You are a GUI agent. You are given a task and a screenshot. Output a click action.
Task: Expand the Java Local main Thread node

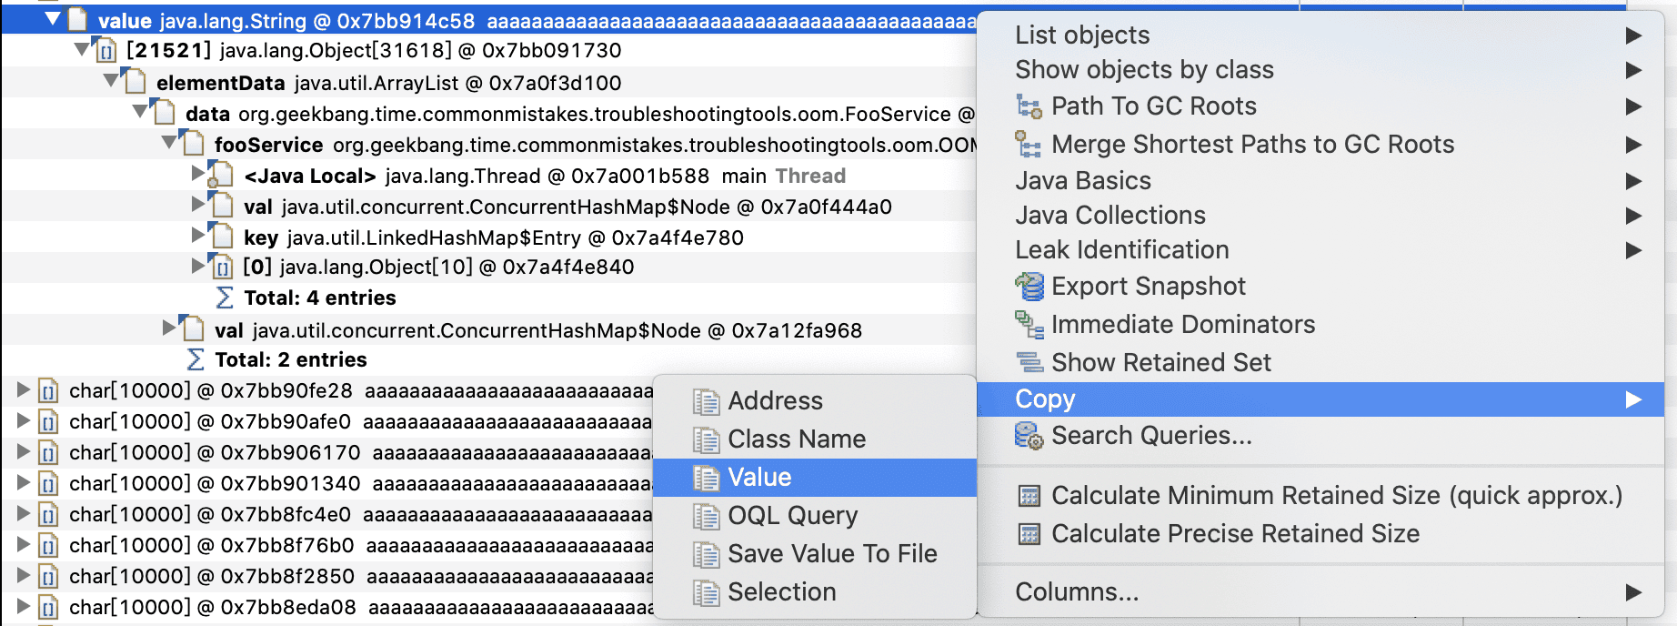198,173
